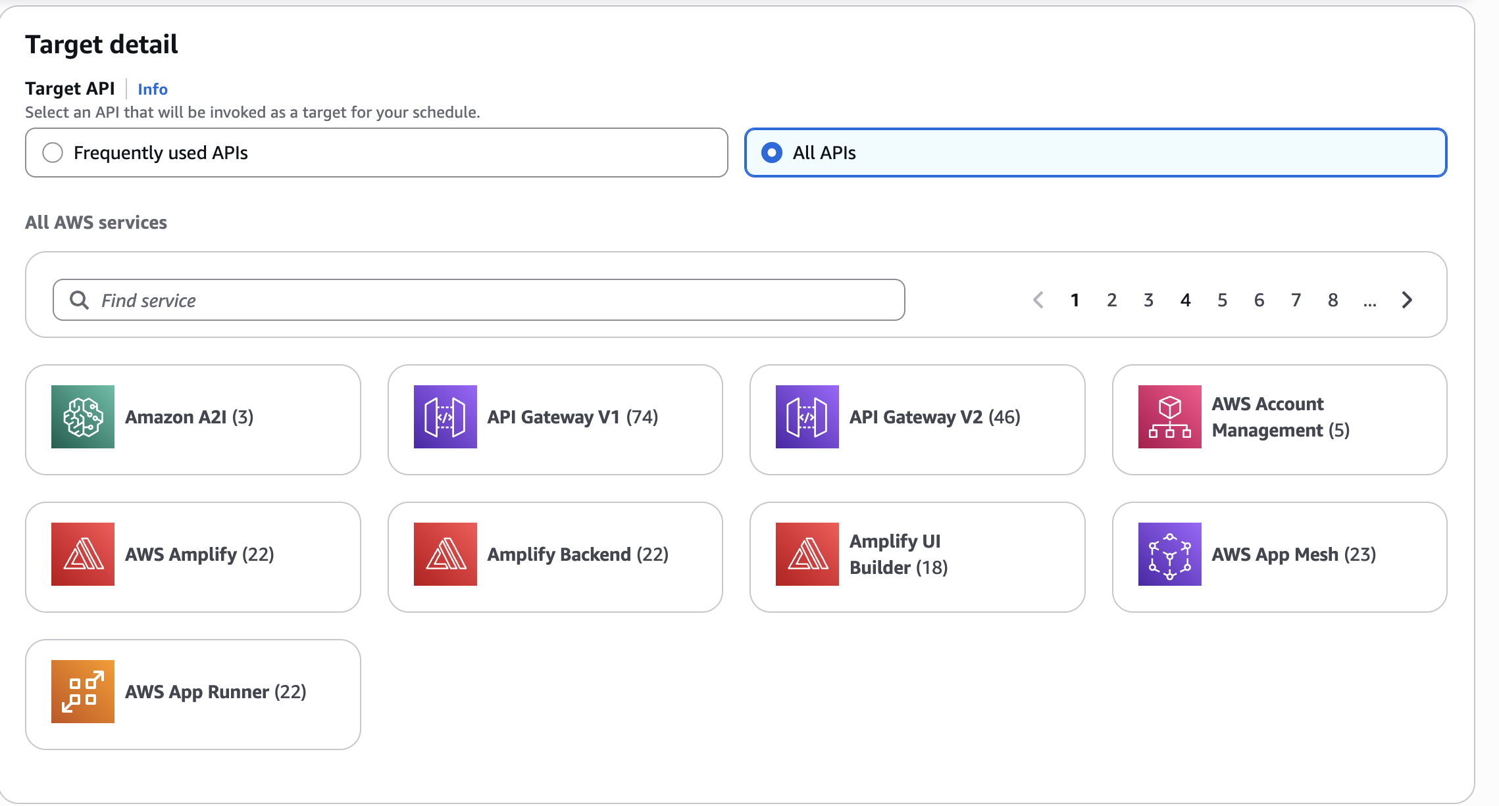The width and height of the screenshot is (1499, 806).
Task: Switch to page 5 of services
Action: pyautogui.click(x=1222, y=300)
